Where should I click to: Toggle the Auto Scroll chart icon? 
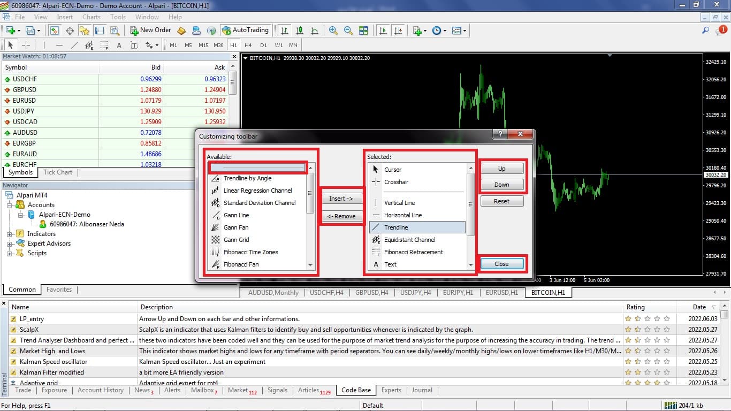point(383,31)
